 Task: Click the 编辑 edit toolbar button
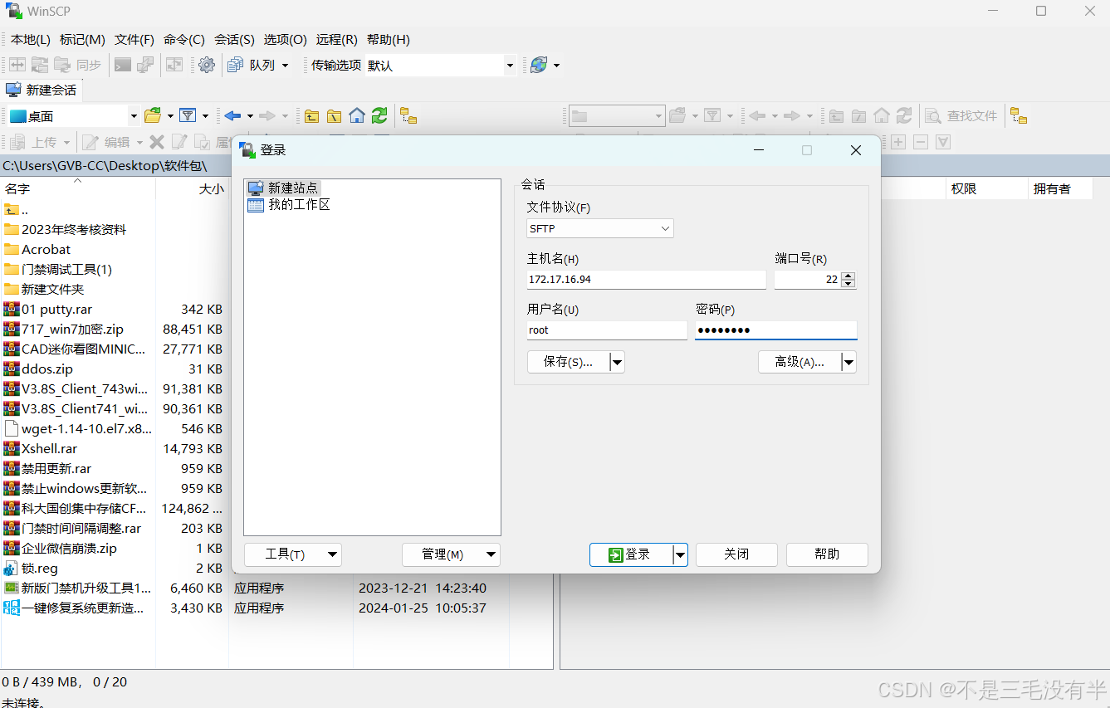pos(108,142)
